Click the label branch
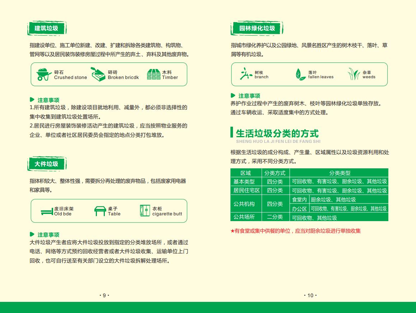Image resolution: width=416 pixels, height=313 pixels. point(262,77)
